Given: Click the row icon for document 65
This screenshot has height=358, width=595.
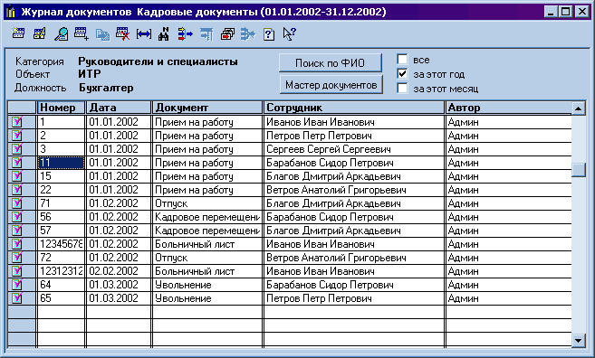Looking at the screenshot, I should [x=17, y=298].
